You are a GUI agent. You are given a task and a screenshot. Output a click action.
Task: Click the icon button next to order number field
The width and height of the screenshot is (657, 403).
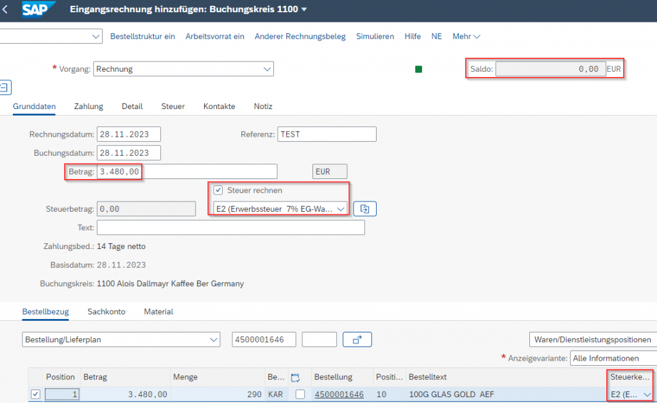[357, 339]
